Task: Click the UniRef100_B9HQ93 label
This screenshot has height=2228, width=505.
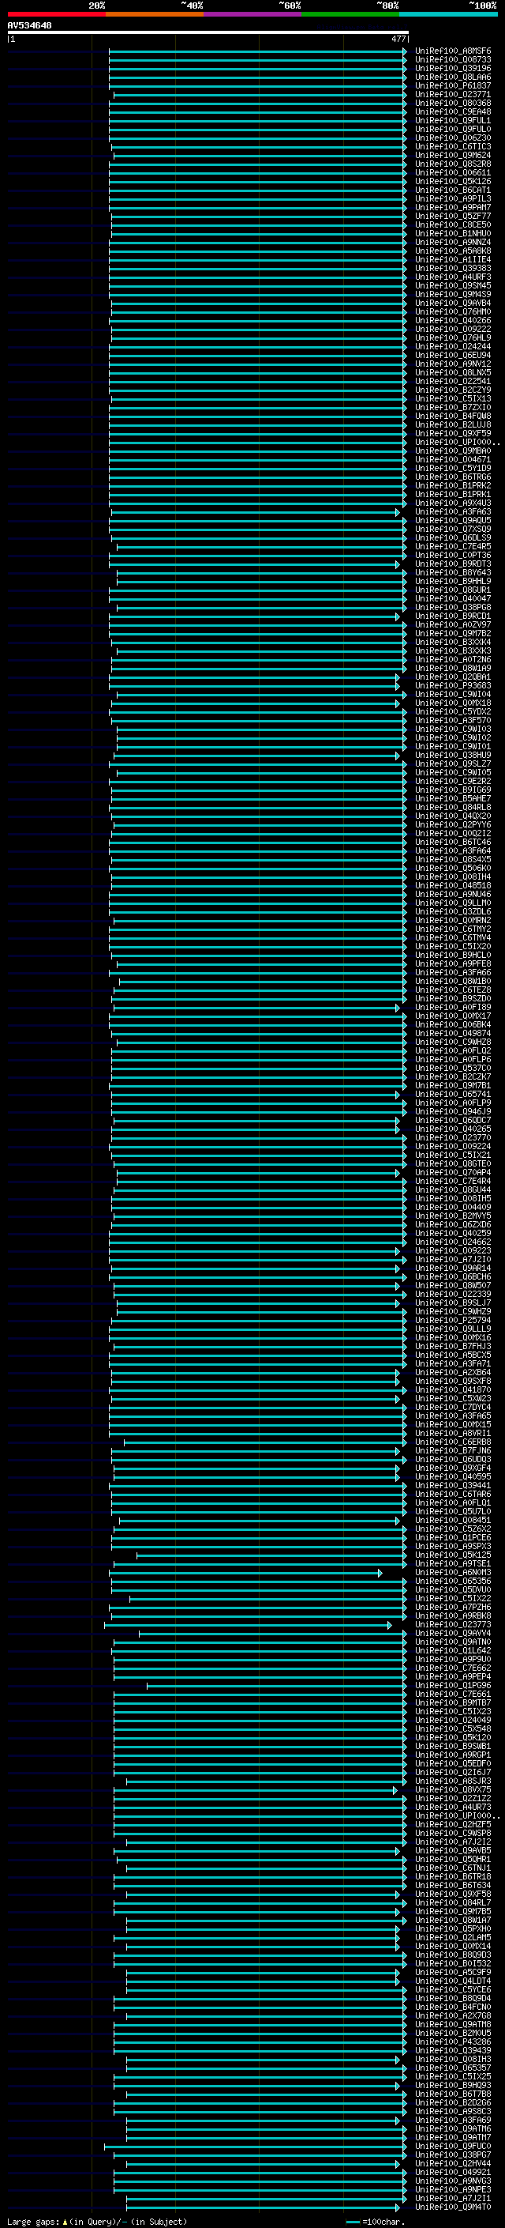Action: (x=453, y=2085)
